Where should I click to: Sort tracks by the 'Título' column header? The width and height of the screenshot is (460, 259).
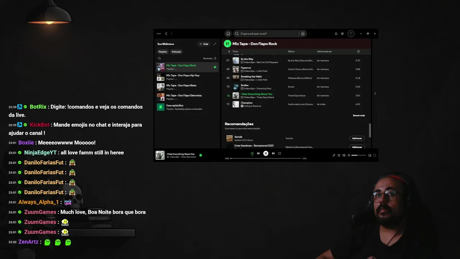(x=235, y=51)
